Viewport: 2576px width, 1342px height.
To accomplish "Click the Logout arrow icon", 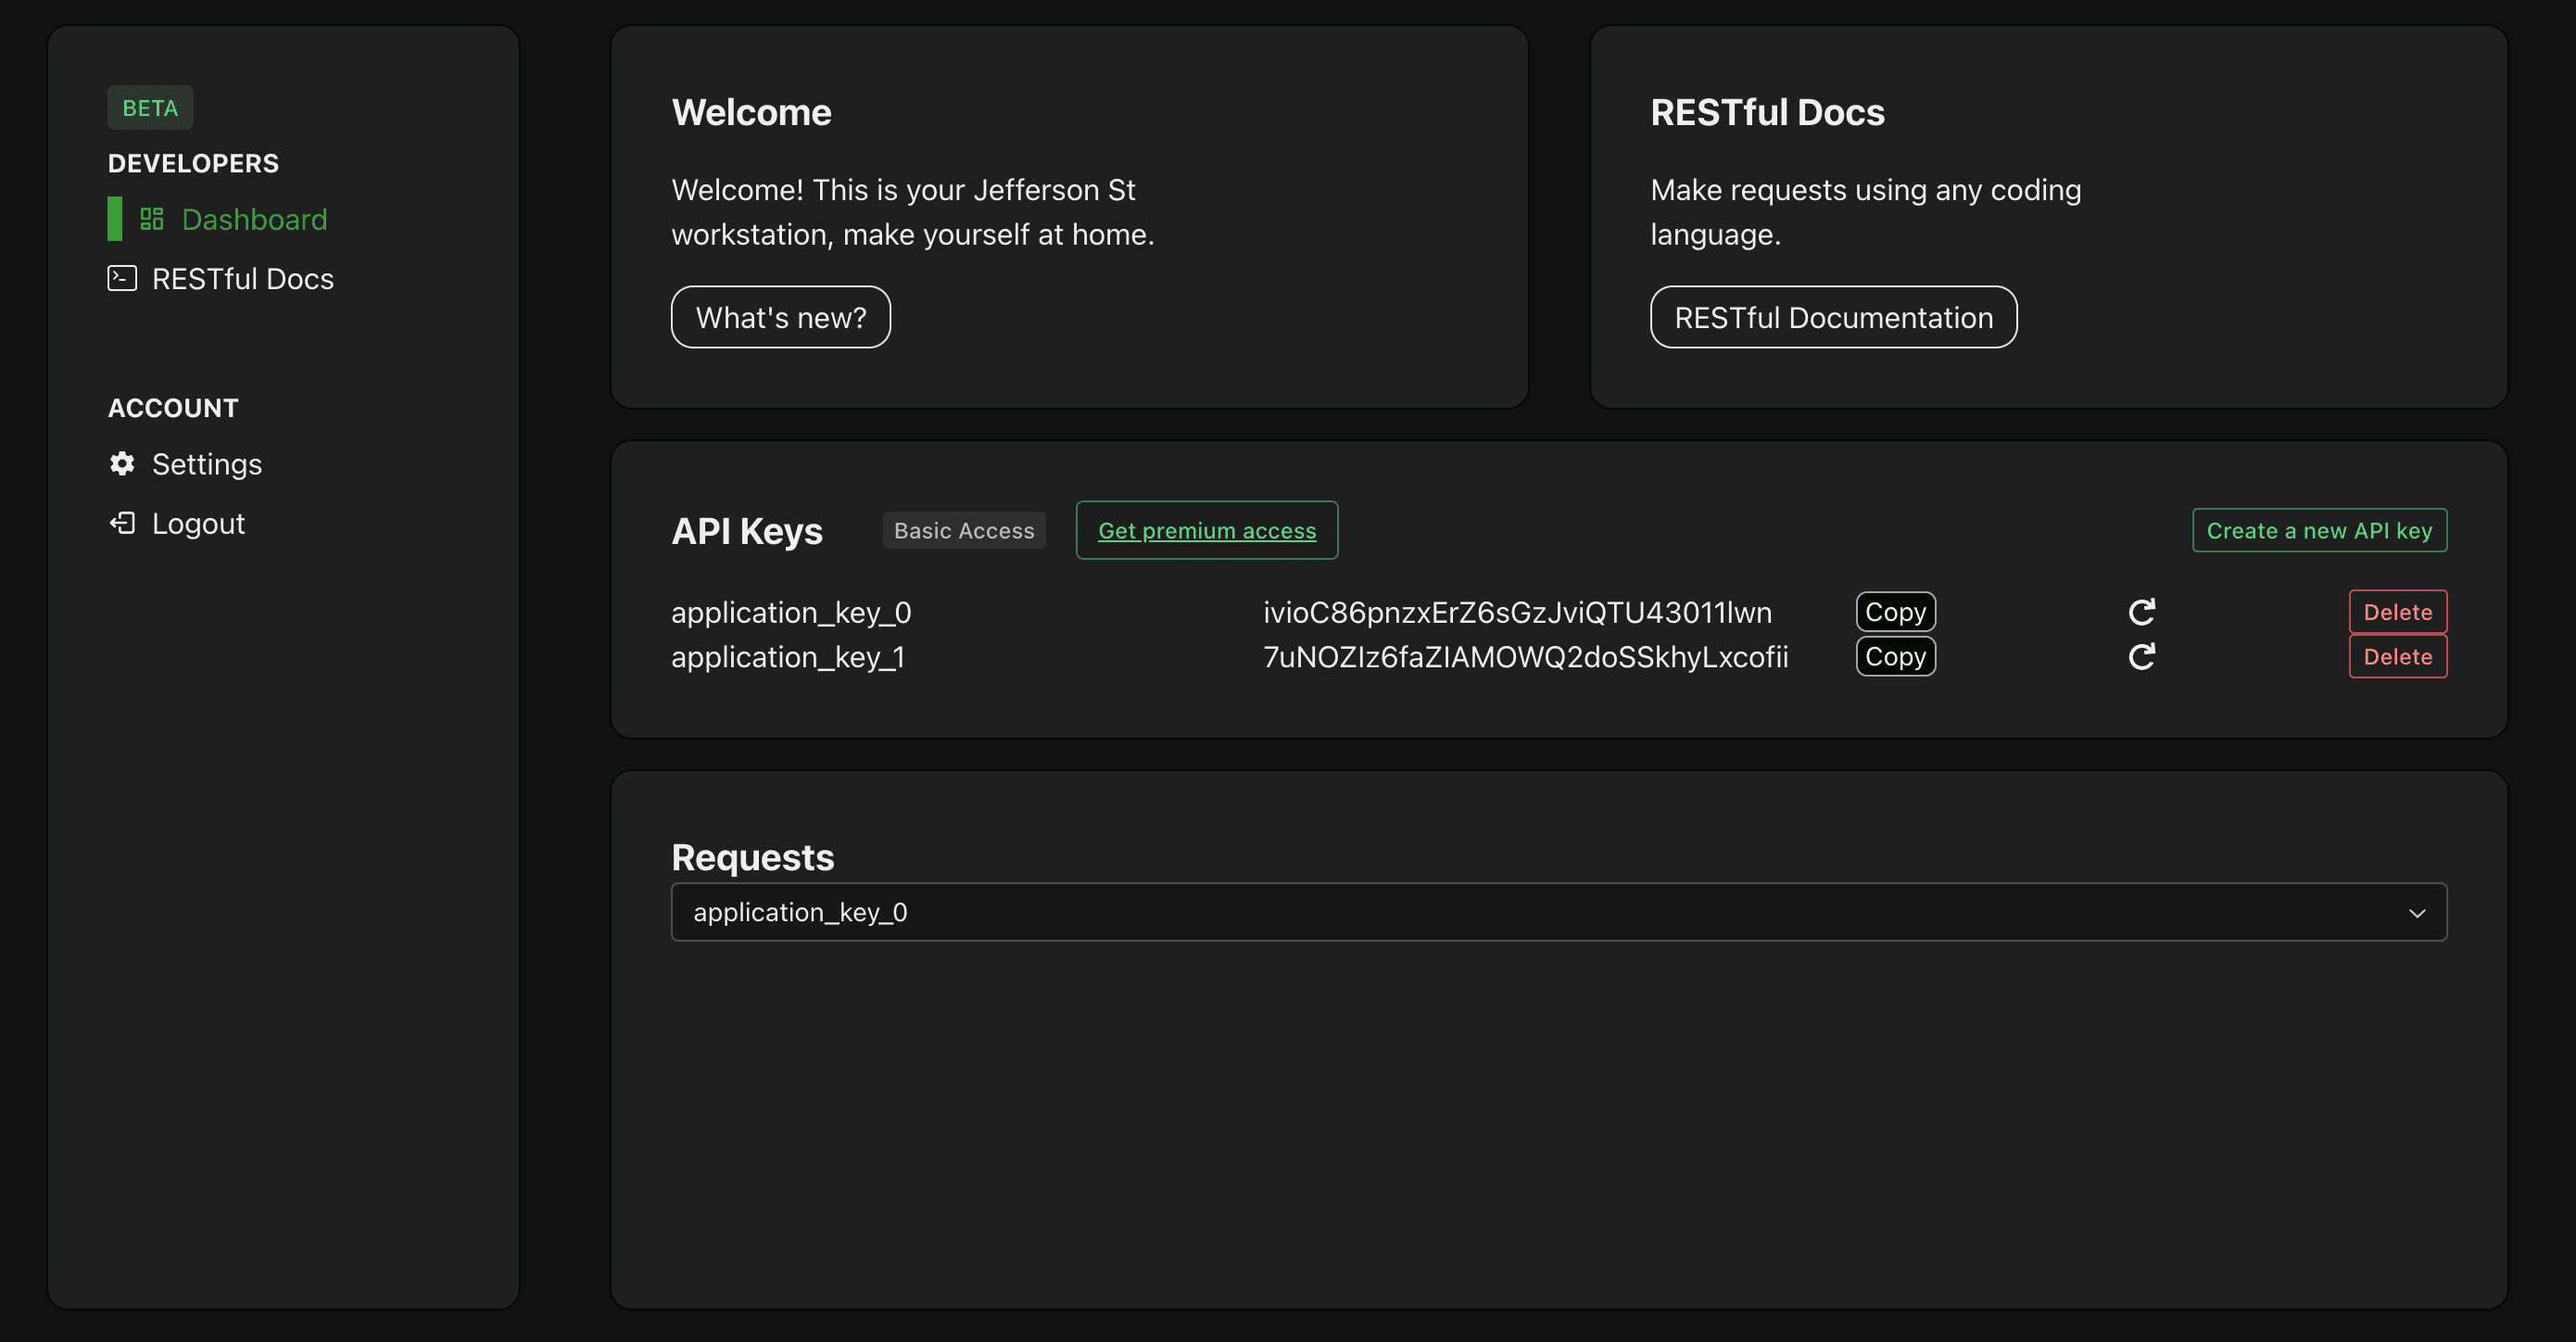I will tap(121, 522).
